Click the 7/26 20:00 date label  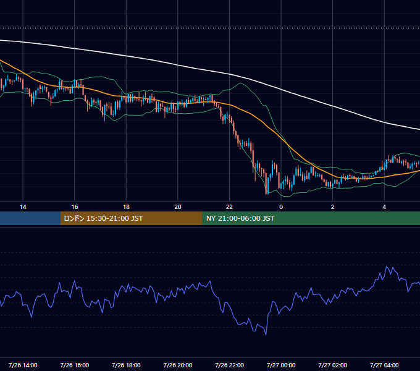coord(178,365)
